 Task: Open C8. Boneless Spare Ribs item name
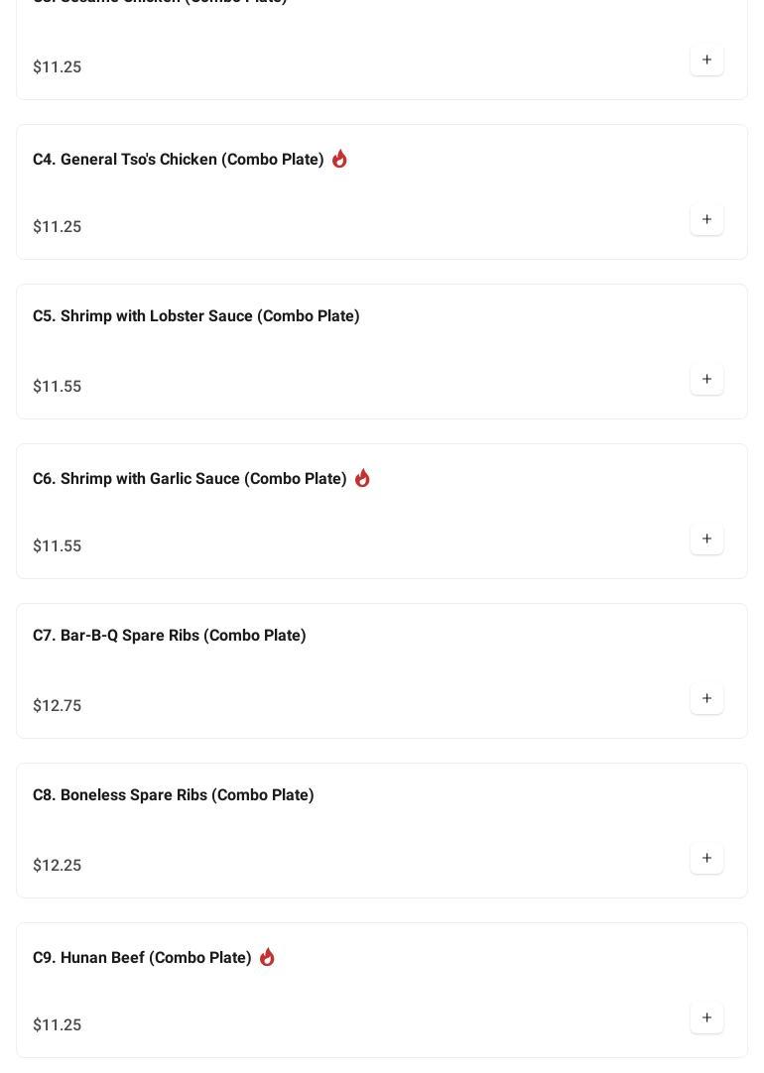pyautogui.click(x=174, y=795)
